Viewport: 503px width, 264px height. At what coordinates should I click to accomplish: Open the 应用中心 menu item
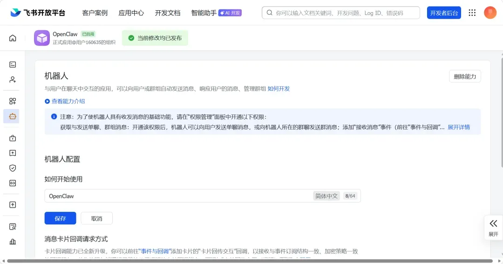pos(131,13)
